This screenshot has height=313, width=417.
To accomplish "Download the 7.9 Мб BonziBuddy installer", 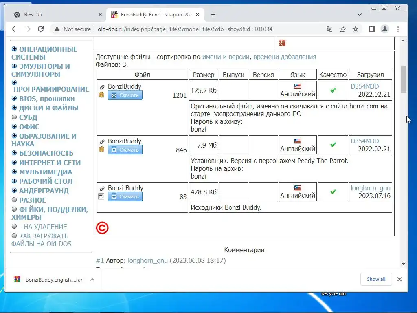I will click(x=125, y=150).
